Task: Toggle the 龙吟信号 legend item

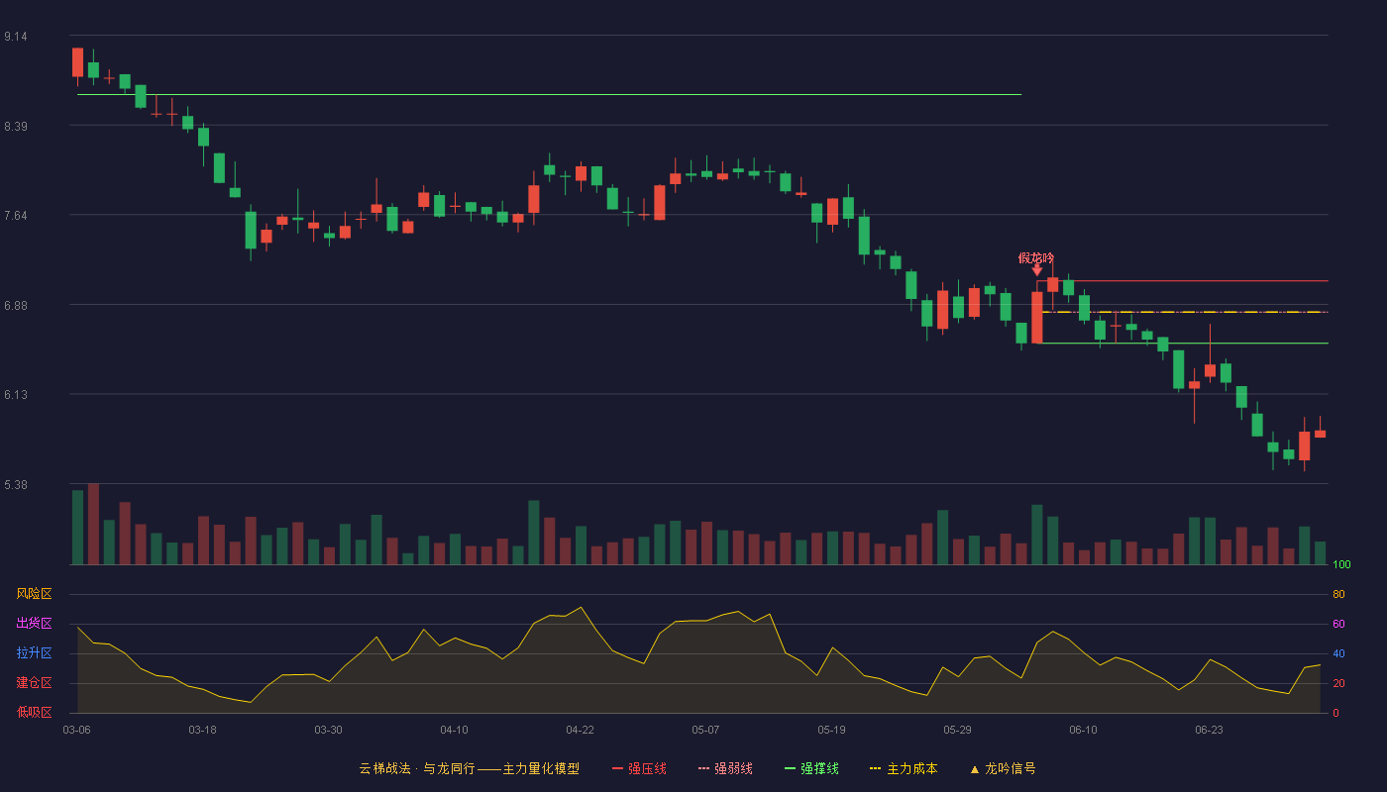Action: click(x=1003, y=768)
